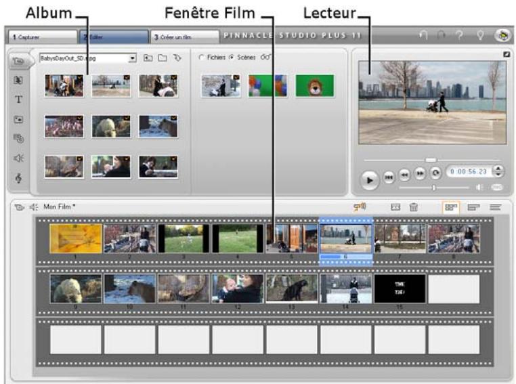Switch to Timeline view button
This screenshot has width=516, height=384.
[x=473, y=207]
